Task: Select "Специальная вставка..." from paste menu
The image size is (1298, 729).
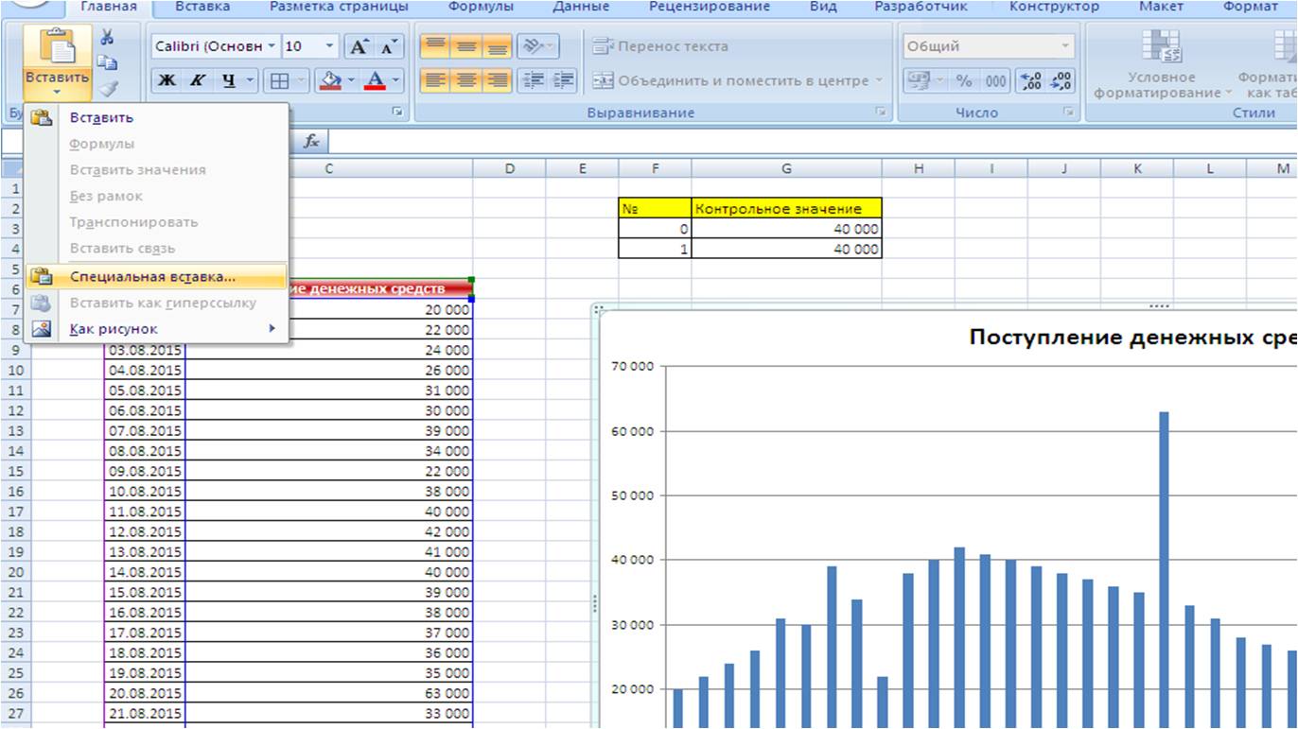Action: (152, 277)
